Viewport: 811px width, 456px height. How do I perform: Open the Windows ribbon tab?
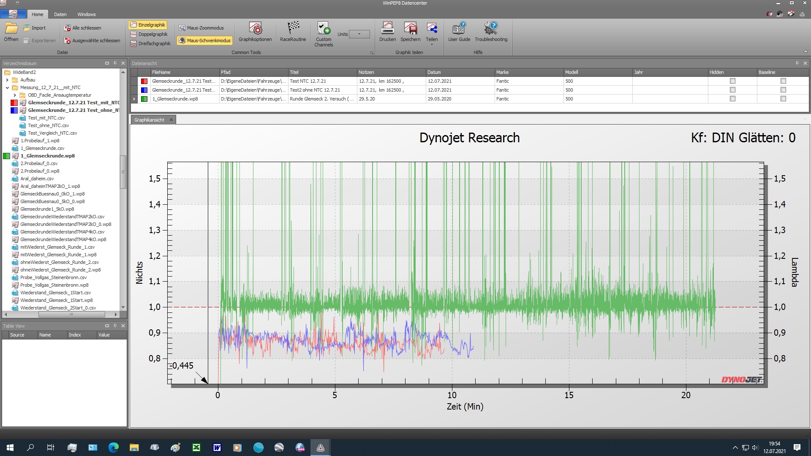(x=86, y=14)
